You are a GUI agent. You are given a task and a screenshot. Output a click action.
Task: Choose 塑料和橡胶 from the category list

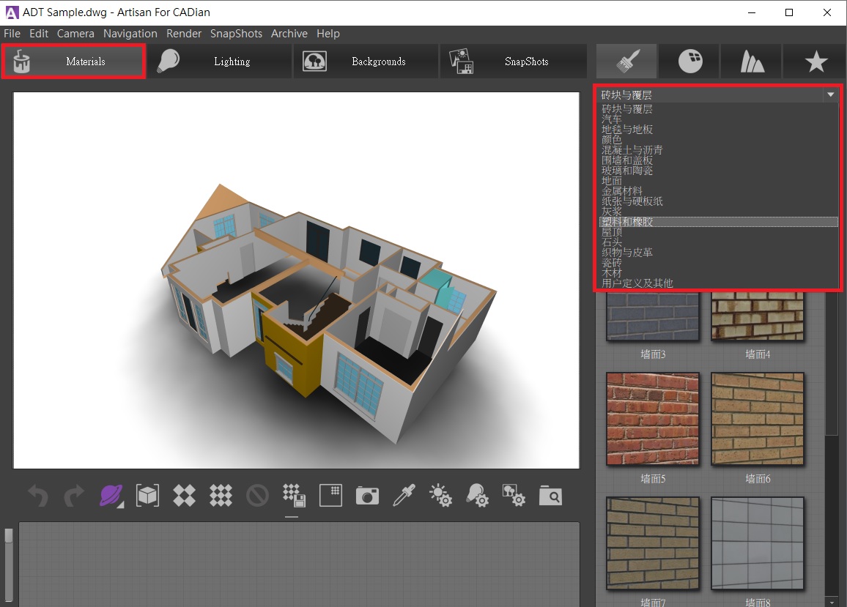pyautogui.click(x=627, y=222)
